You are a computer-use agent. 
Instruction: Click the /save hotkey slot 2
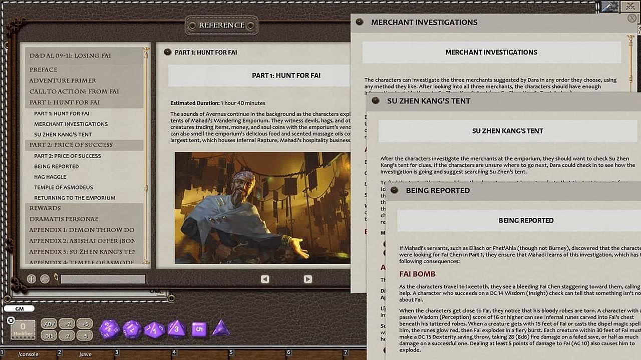(x=86, y=354)
